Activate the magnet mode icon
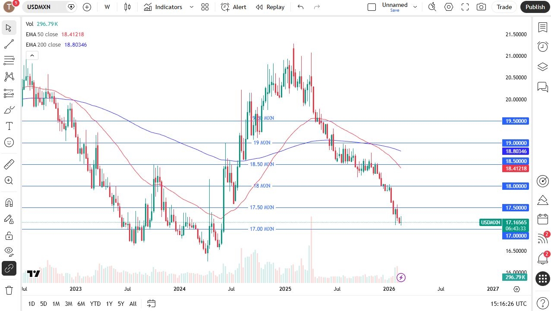This screenshot has height=311, width=551. pyautogui.click(x=9, y=203)
